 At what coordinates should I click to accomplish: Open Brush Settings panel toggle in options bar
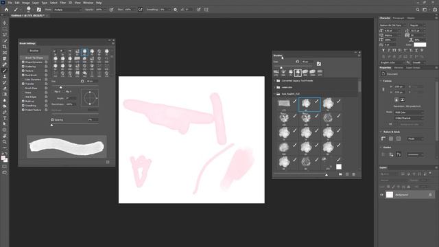[39, 10]
